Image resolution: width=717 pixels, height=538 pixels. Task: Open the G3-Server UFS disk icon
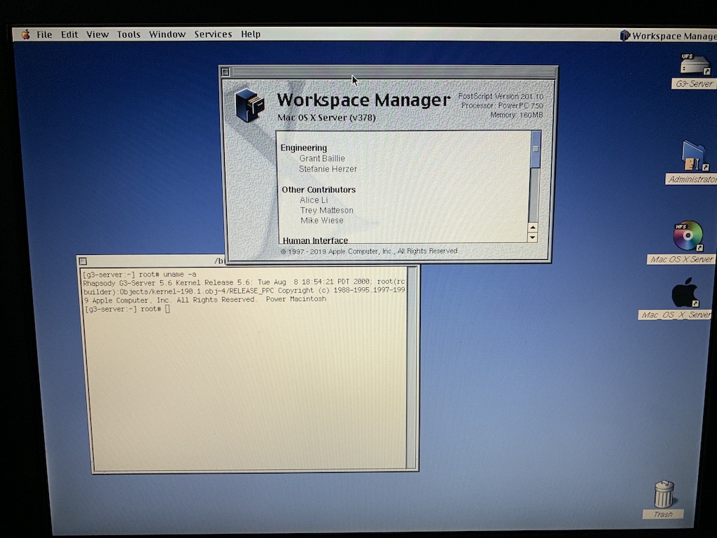point(694,65)
